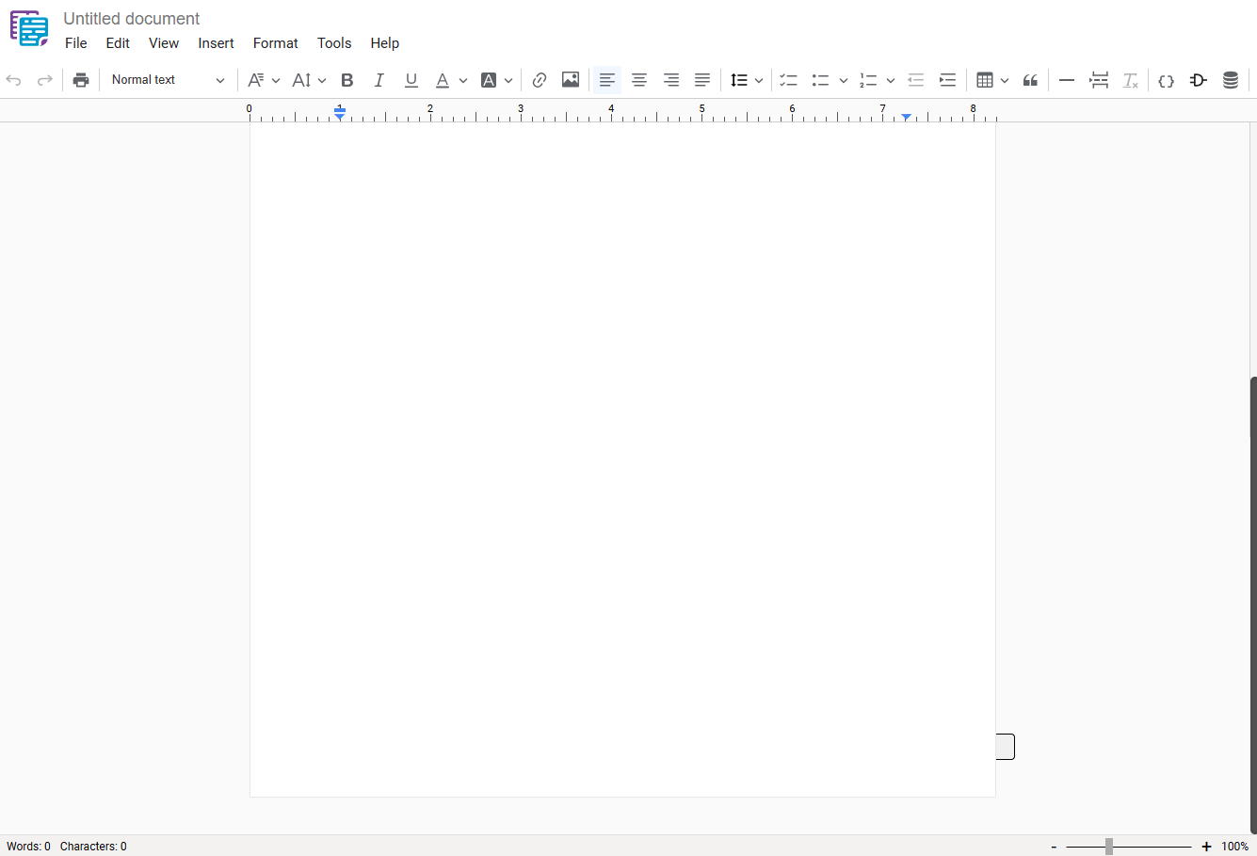Insert an image via toolbar icon

click(571, 80)
